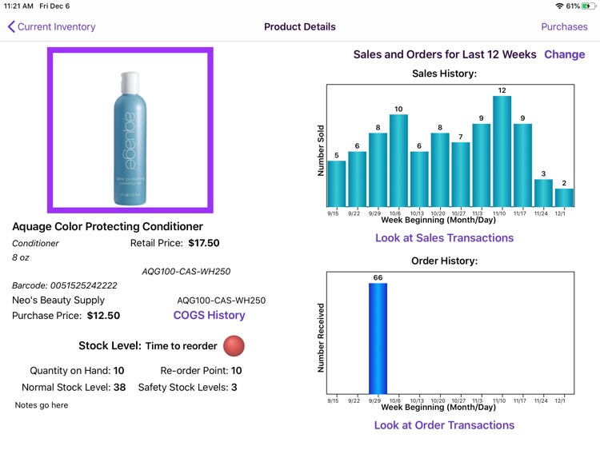
Task: Open Look at Sales Transactions
Action: (x=444, y=238)
